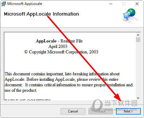Minimize the Microsoft AppLocale window

111,4
